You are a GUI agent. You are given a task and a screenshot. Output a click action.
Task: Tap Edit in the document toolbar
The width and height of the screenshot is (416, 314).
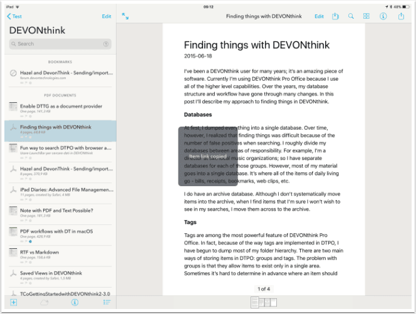[x=319, y=16]
